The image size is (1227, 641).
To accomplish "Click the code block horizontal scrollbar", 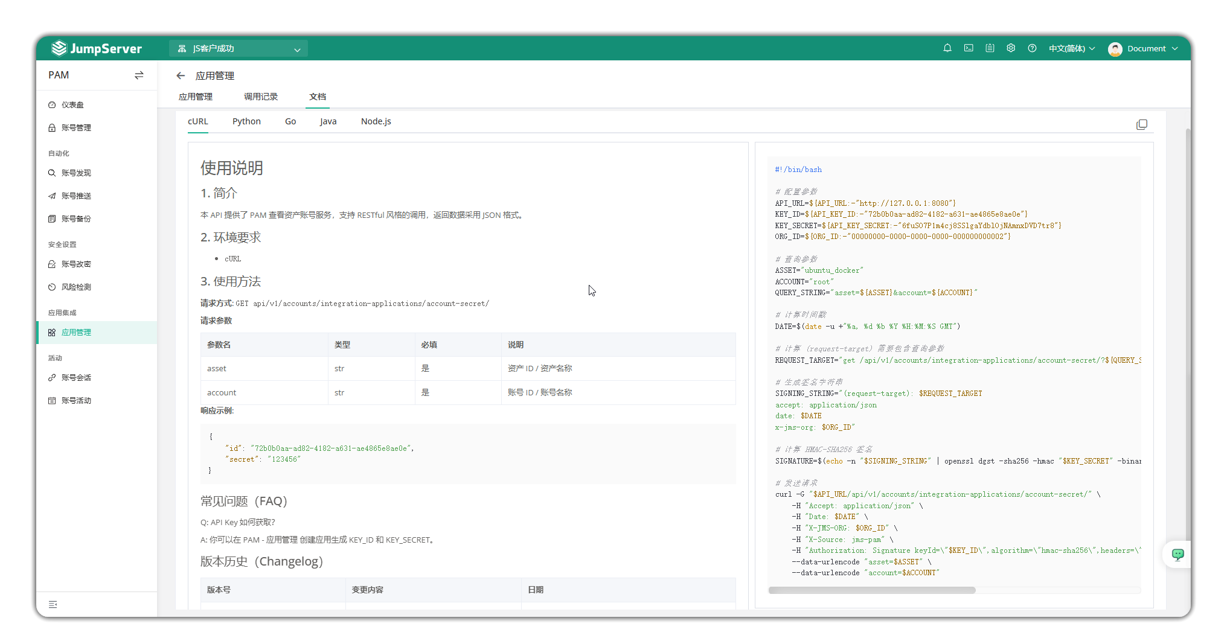I will click(872, 590).
